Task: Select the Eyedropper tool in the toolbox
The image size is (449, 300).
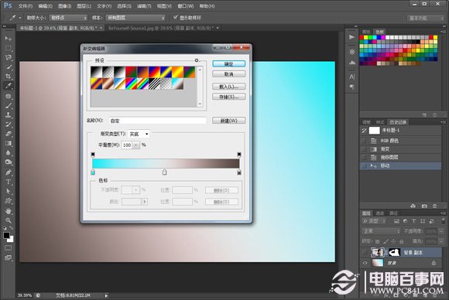Action: pos(9,86)
